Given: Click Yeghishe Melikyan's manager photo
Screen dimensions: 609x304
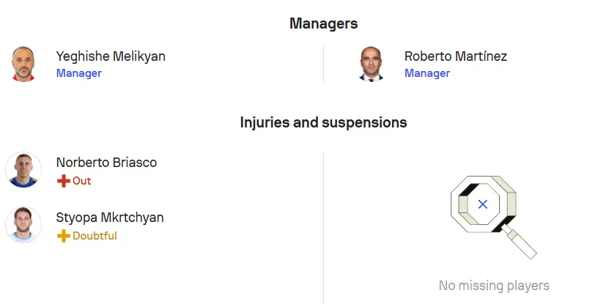Looking at the screenshot, I should pos(23,64).
